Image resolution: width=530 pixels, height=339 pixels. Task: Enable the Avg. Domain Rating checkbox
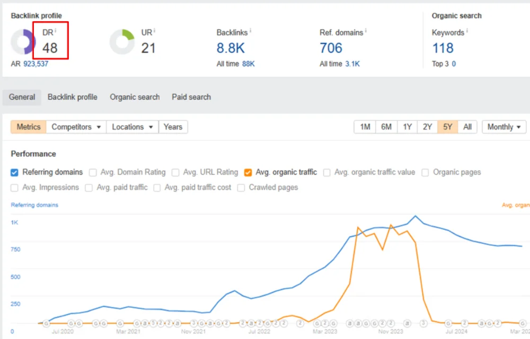click(x=93, y=172)
